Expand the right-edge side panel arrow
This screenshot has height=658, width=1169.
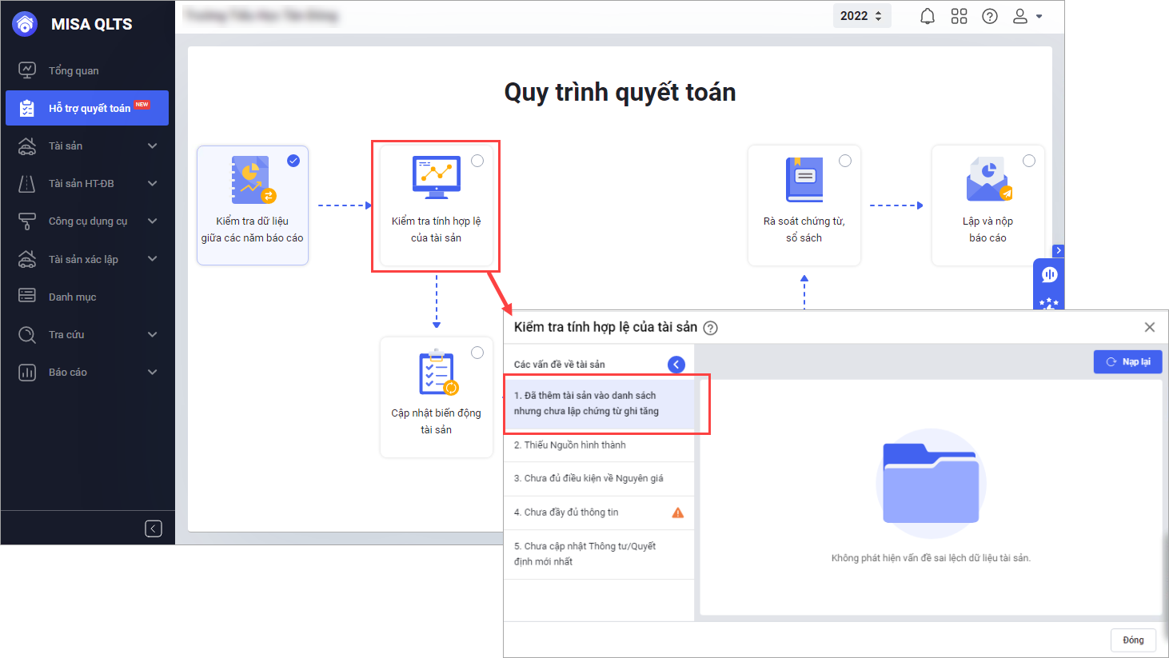pyautogui.click(x=1059, y=251)
